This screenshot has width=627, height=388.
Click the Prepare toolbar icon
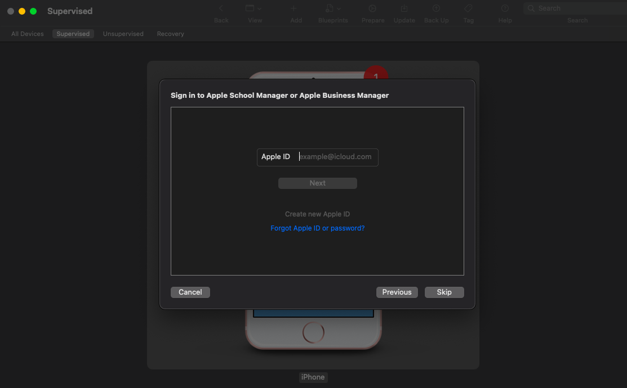coord(372,8)
